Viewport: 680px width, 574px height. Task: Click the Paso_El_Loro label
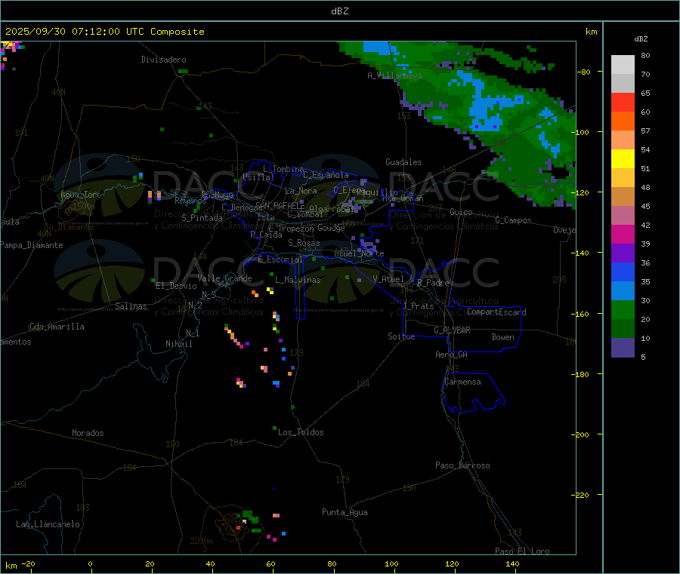pos(522,551)
